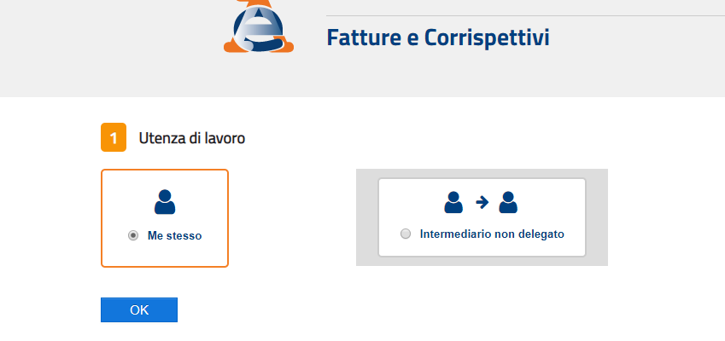This screenshot has height=341, width=725.
Task: Click the left person icon in Intermediario card
Action: (453, 202)
